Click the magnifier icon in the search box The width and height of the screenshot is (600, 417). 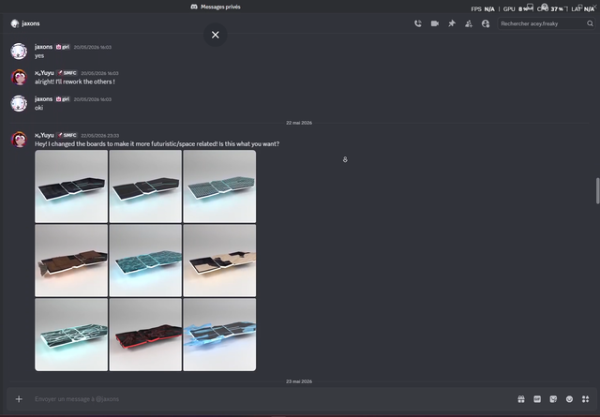[590, 23]
